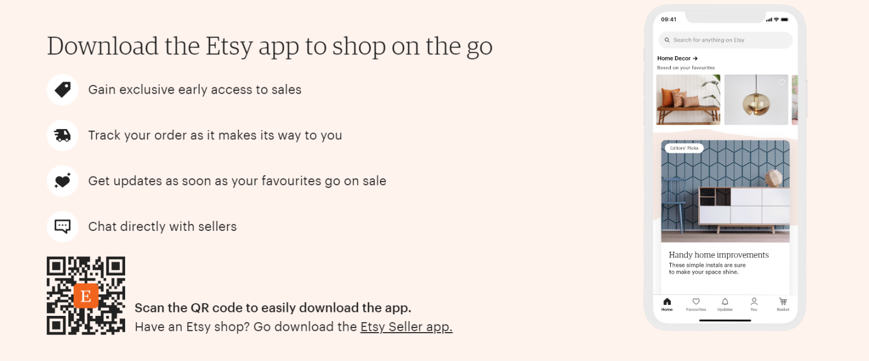Open the Handy home improvements article
Viewport: 869px width, 361px height.
(718, 255)
